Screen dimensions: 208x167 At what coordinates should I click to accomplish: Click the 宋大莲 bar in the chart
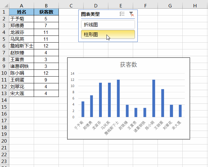pyautogui.click(x=180, y=111)
